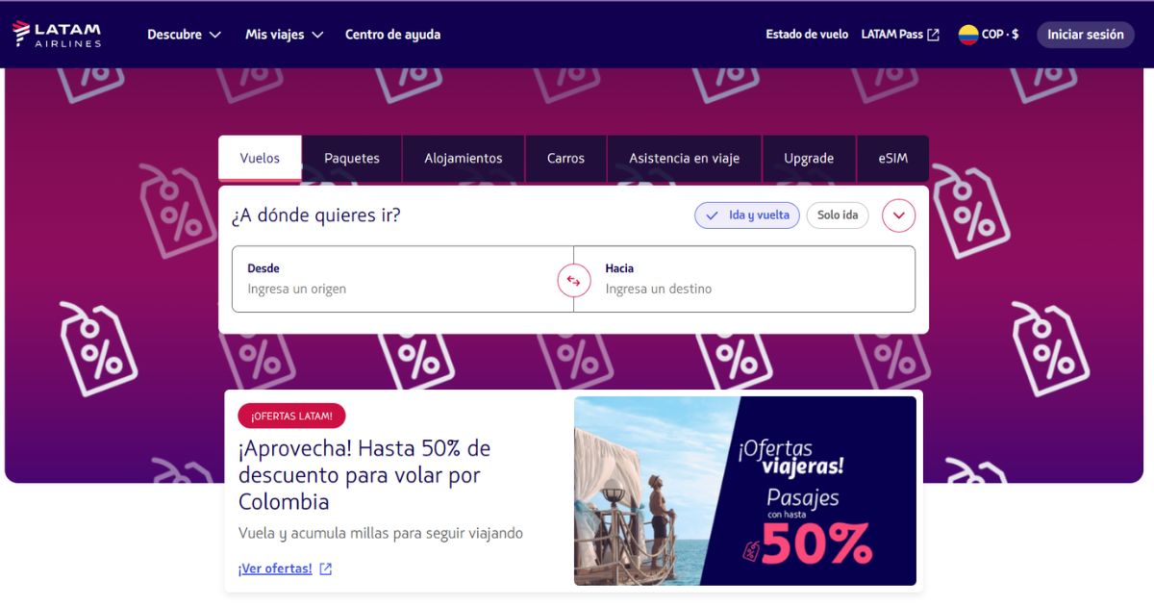Image resolution: width=1154 pixels, height=606 pixels.
Task: Select Solo ida trip option
Action: coord(837,215)
